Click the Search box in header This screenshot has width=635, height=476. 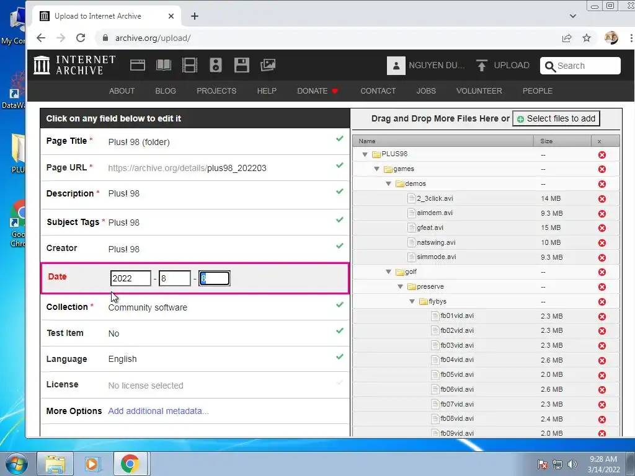[x=580, y=66]
